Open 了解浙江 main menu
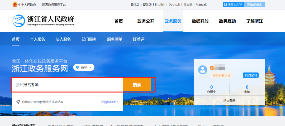This screenshot has height=126, width=285. tap(255, 21)
